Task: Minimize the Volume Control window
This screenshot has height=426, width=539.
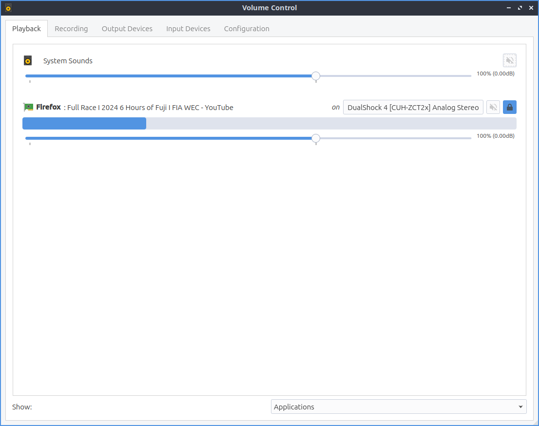Action: 508,8
